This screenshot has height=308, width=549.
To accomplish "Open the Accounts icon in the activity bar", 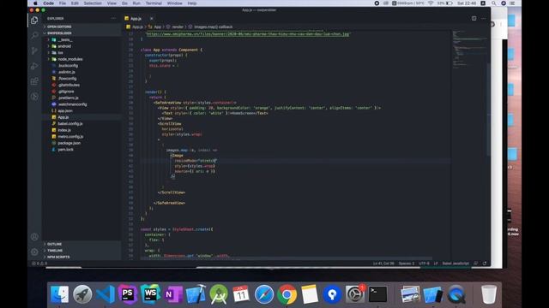I will (x=34, y=237).
